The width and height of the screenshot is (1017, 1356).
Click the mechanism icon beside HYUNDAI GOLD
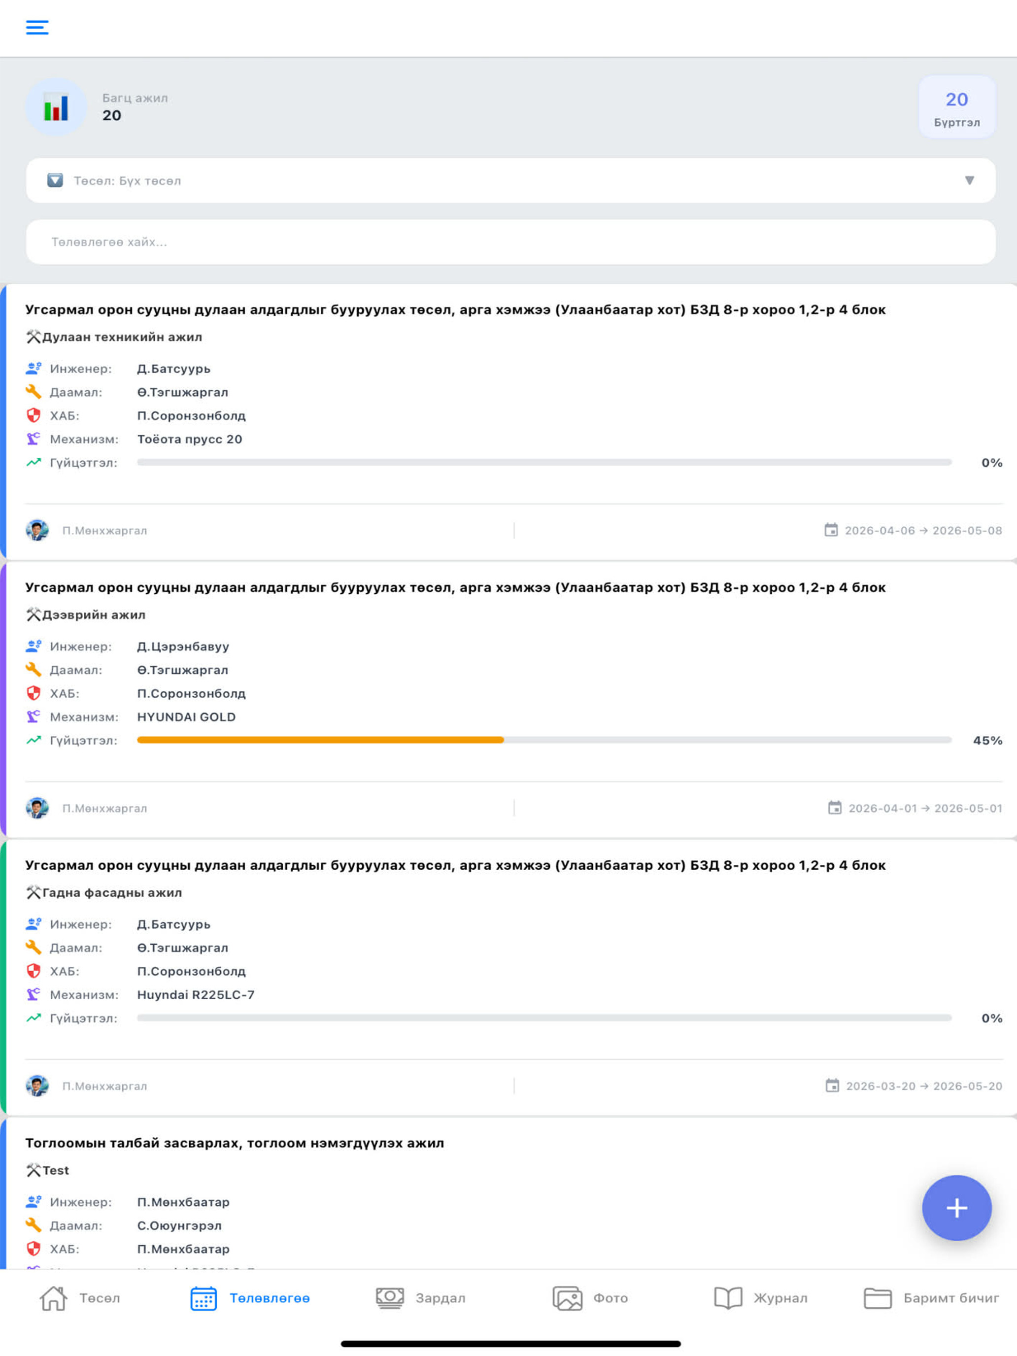(x=33, y=716)
